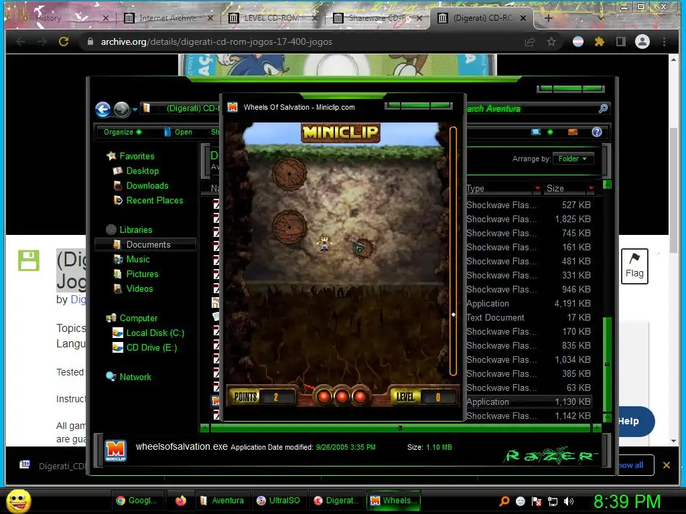The width and height of the screenshot is (686, 514).
Task: Open Desktop in the navigation pane
Action: (135, 171)
